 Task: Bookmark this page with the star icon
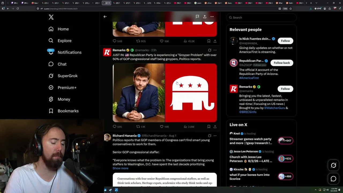[x=290, y=9]
